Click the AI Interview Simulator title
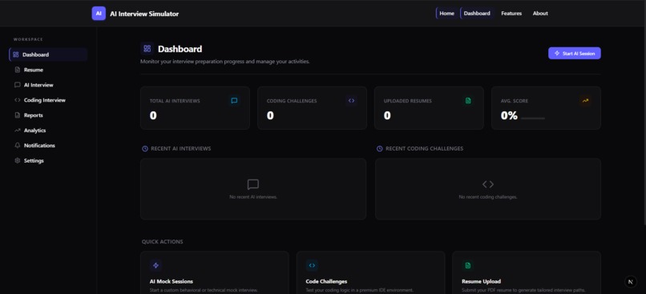This screenshot has width=646, height=294. click(144, 14)
